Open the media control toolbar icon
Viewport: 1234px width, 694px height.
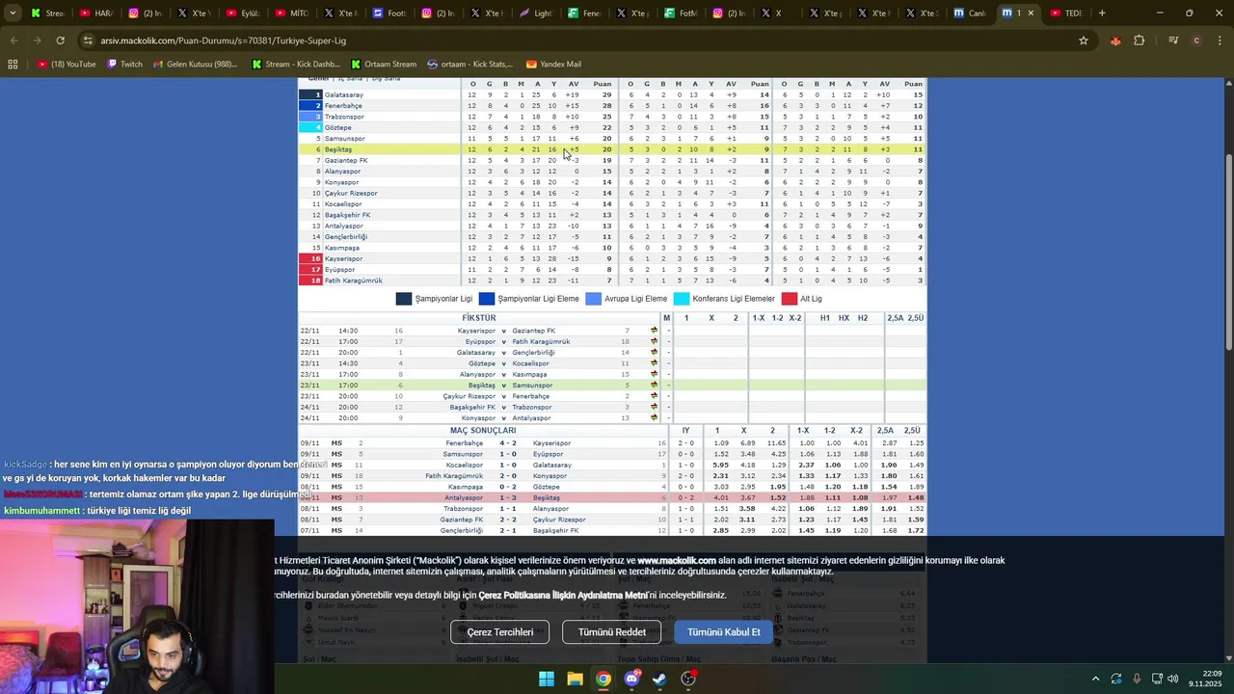click(x=1173, y=40)
